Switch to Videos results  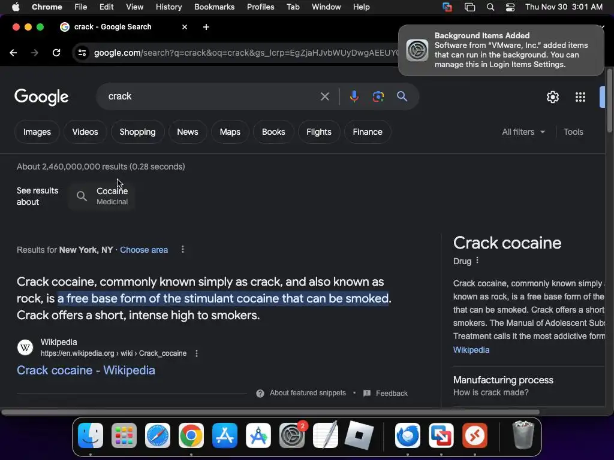coord(85,132)
